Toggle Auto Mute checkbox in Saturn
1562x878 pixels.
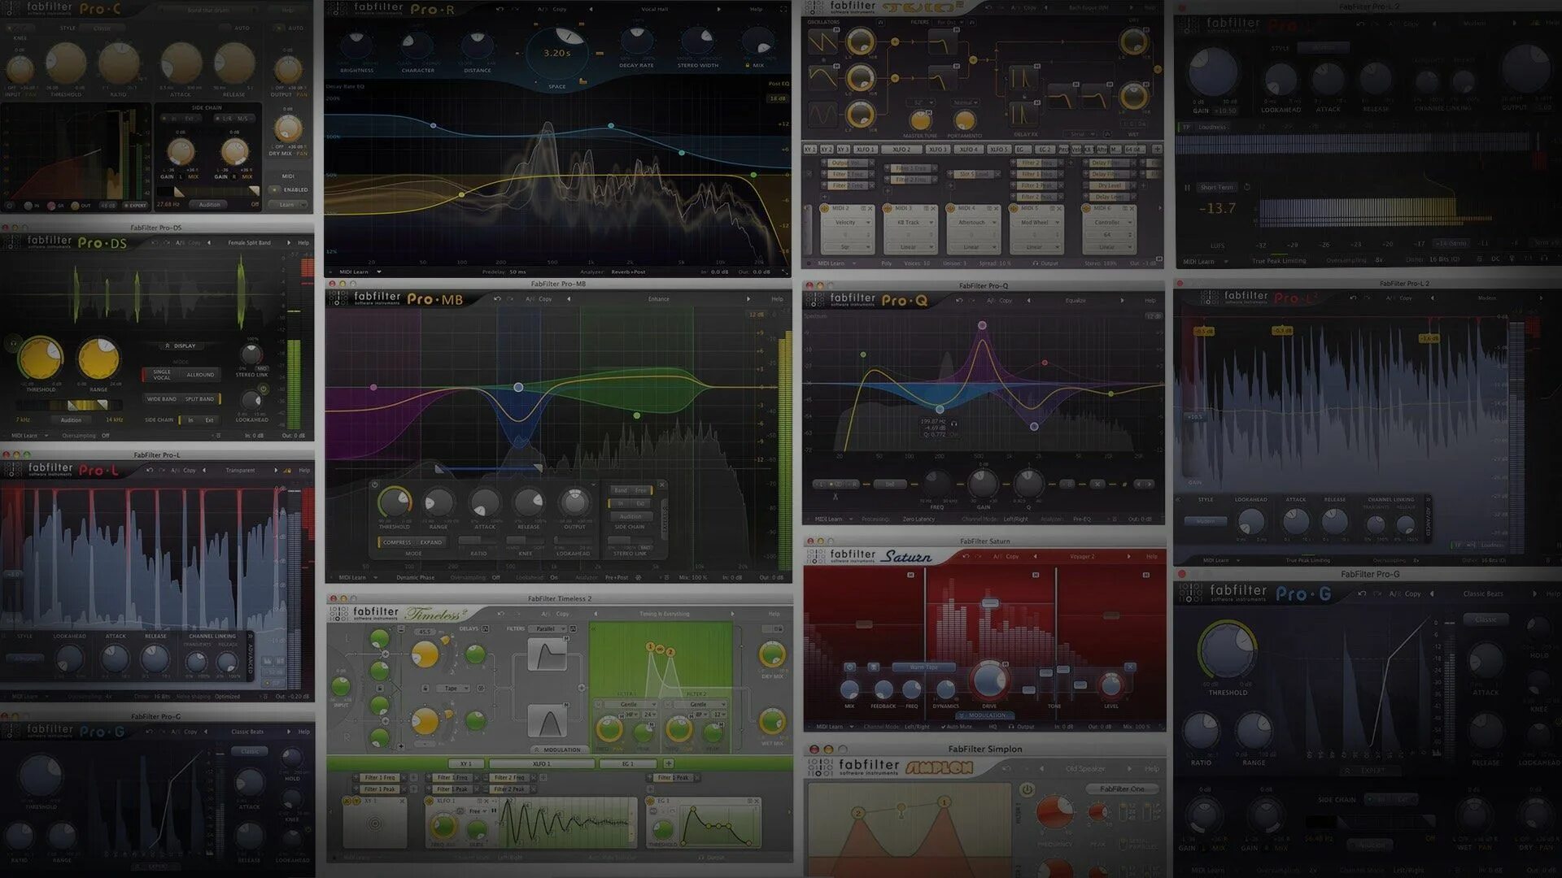945,727
